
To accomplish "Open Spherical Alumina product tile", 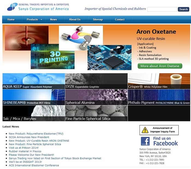I will [x=96, y=97].
